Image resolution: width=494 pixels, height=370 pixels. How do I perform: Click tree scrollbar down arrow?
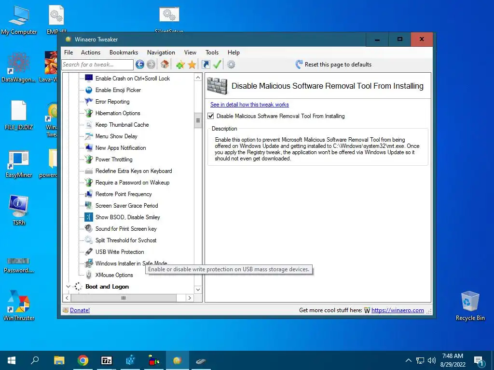198,290
